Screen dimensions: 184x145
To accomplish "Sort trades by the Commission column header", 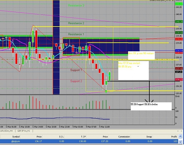I will coord(124,137).
